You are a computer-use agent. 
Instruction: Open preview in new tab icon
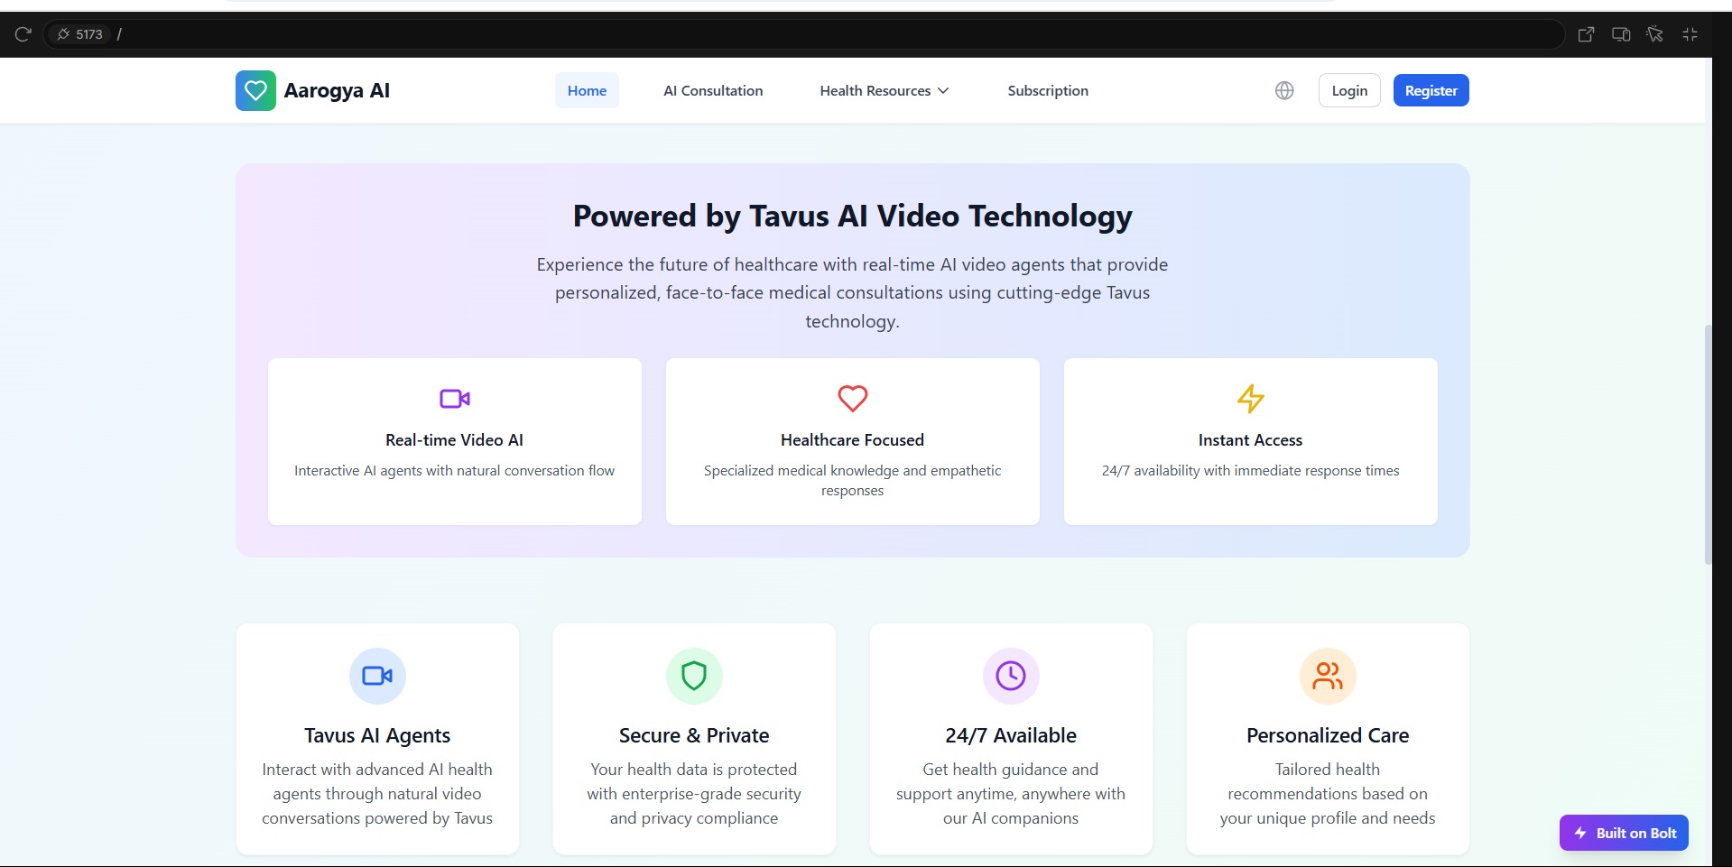(x=1586, y=34)
